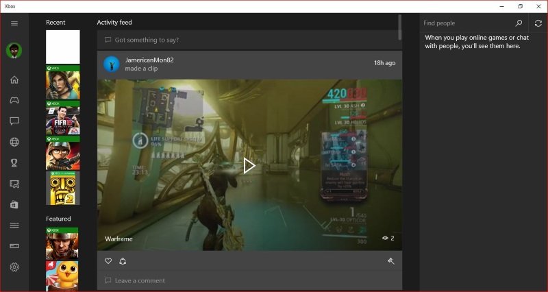Open Settings gear icon
Viewport: 548px width, 292px height.
[14, 267]
